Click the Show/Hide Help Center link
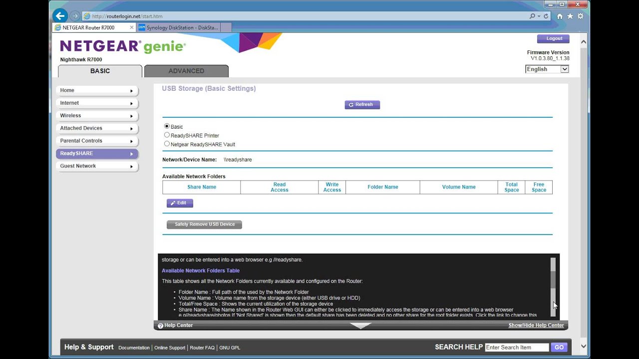Image resolution: width=639 pixels, height=359 pixels. (x=536, y=326)
